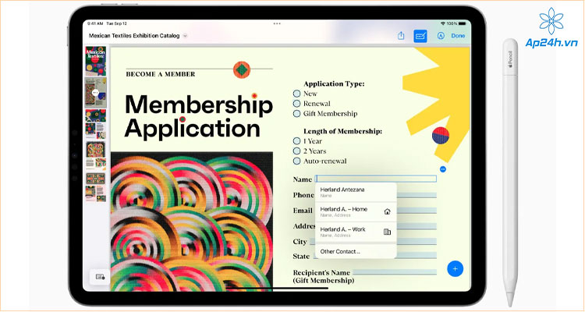Tap the Length of Membership: label
This screenshot has width=585, height=312.
point(342,131)
